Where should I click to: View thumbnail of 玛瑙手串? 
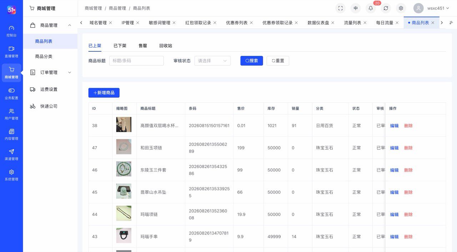(x=124, y=236)
